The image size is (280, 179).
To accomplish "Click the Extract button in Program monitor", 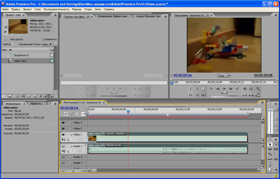I will click(x=251, y=95).
